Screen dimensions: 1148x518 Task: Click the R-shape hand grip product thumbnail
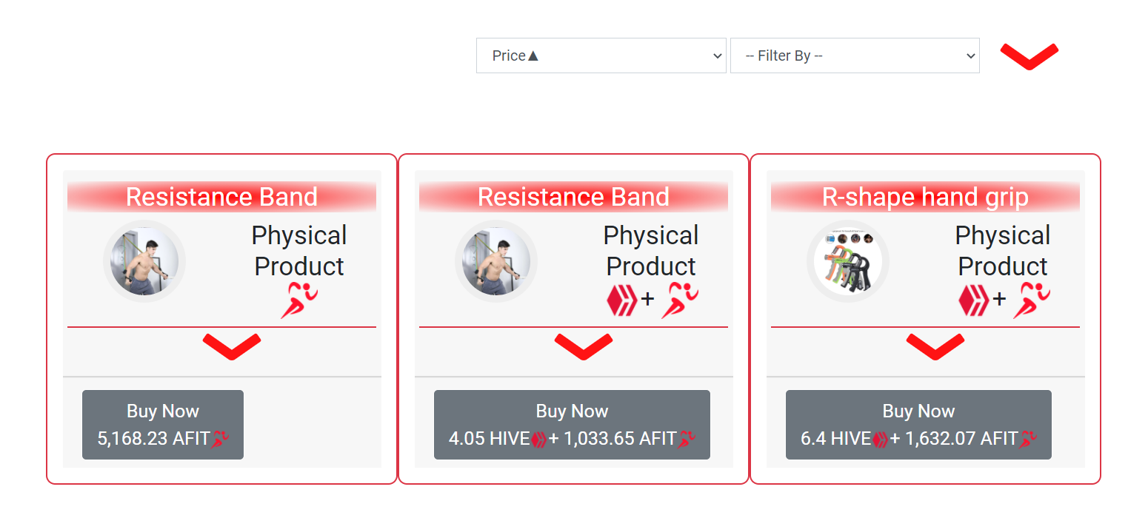[x=848, y=261]
